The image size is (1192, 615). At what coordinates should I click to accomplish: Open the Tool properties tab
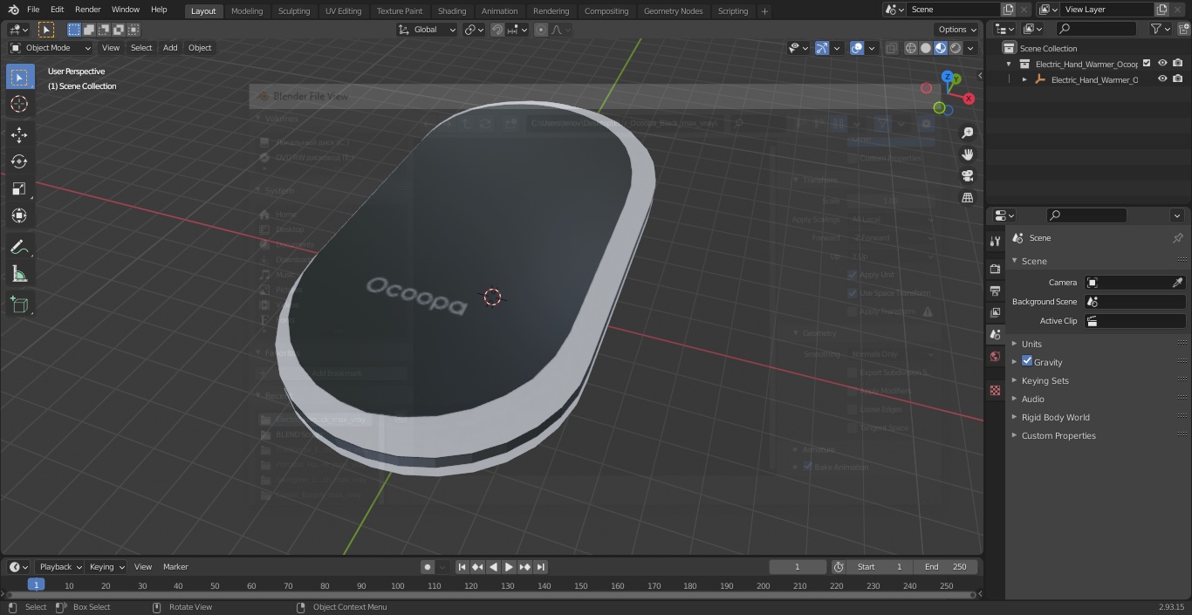click(995, 242)
